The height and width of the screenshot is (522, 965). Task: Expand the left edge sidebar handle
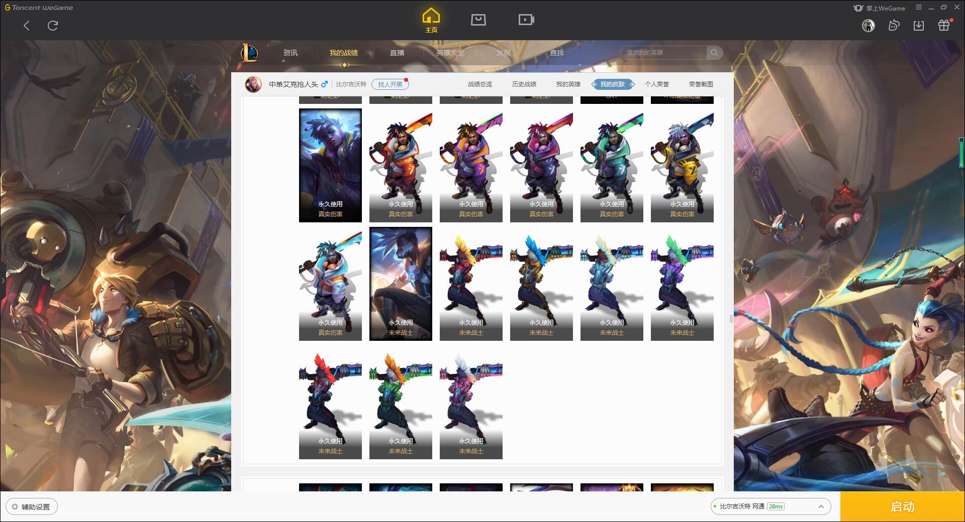point(3,280)
